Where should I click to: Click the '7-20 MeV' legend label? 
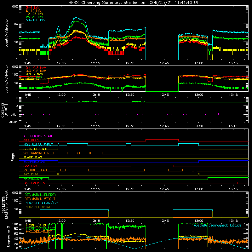tap(34, 77)
